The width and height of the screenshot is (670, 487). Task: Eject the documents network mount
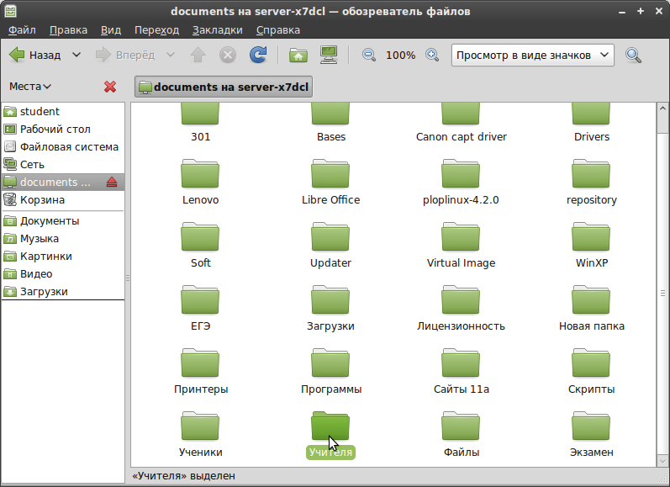[113, 183]
